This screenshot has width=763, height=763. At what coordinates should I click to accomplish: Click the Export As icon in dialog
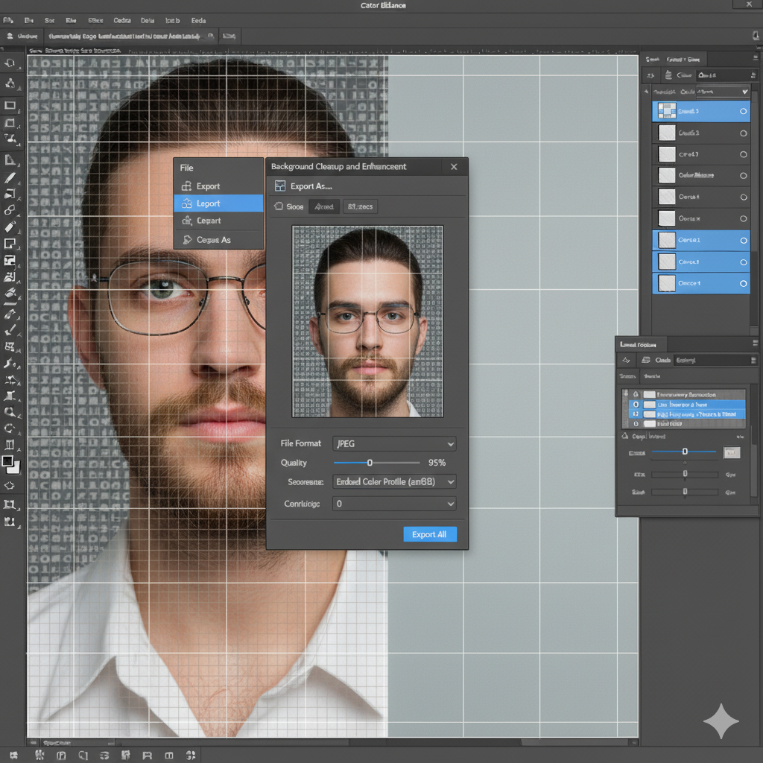click(280, 186)
